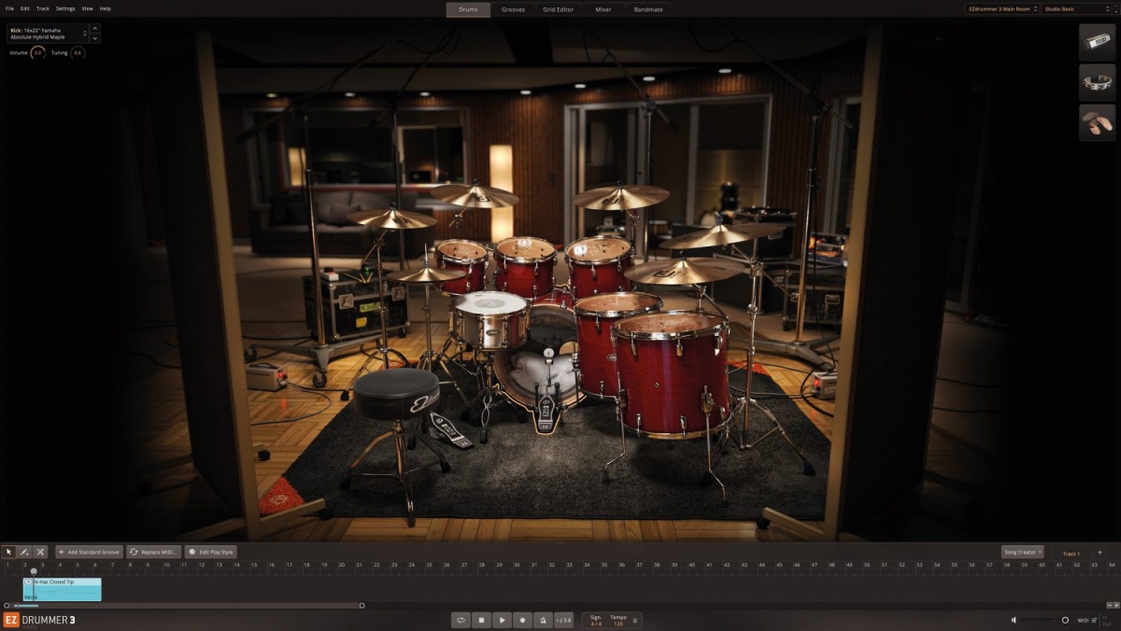1121x631 pixels.
Task: Toggle loop playback
Action: click(x=461, y=620)
